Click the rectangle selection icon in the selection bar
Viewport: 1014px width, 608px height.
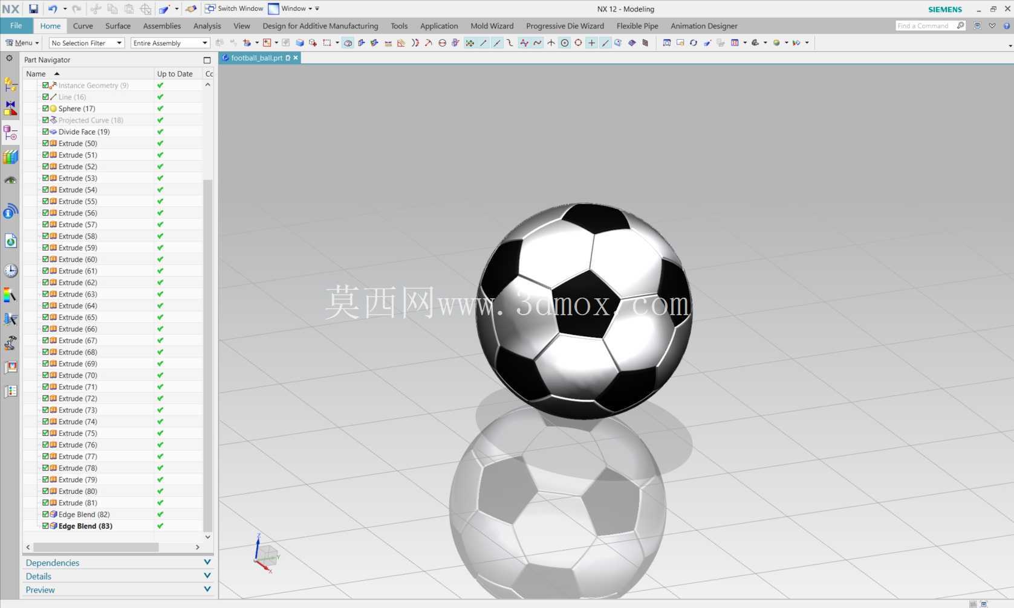327,43
